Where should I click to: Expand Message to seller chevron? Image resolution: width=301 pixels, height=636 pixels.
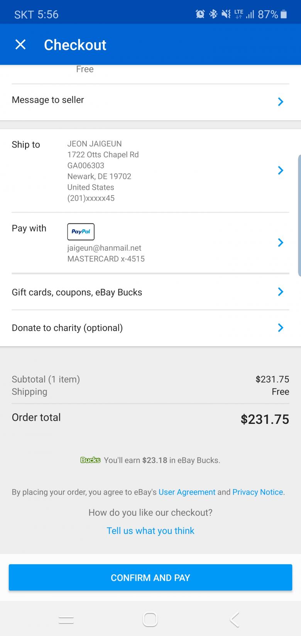click(281, 102)
